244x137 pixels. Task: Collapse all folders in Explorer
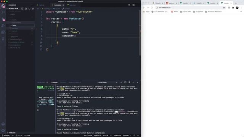point(33,8)
